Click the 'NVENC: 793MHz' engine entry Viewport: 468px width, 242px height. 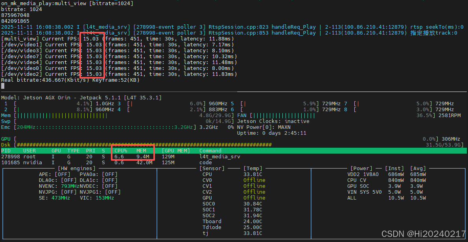pyautogui.click(x=59, y=186)
